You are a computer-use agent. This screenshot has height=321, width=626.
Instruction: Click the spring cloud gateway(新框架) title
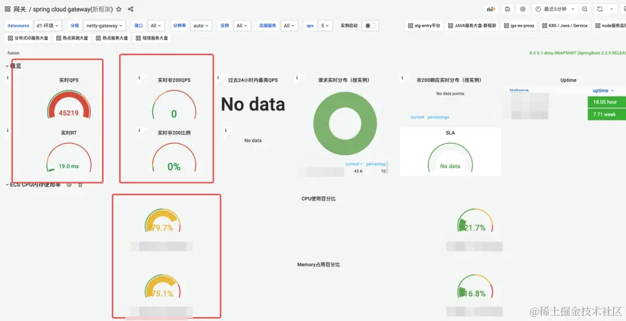(x=72, y=9)
